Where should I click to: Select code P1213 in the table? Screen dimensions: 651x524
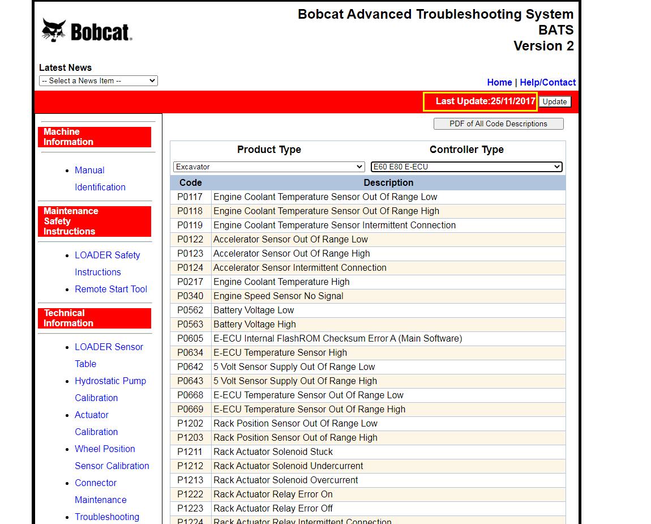[x=190, y=480]
